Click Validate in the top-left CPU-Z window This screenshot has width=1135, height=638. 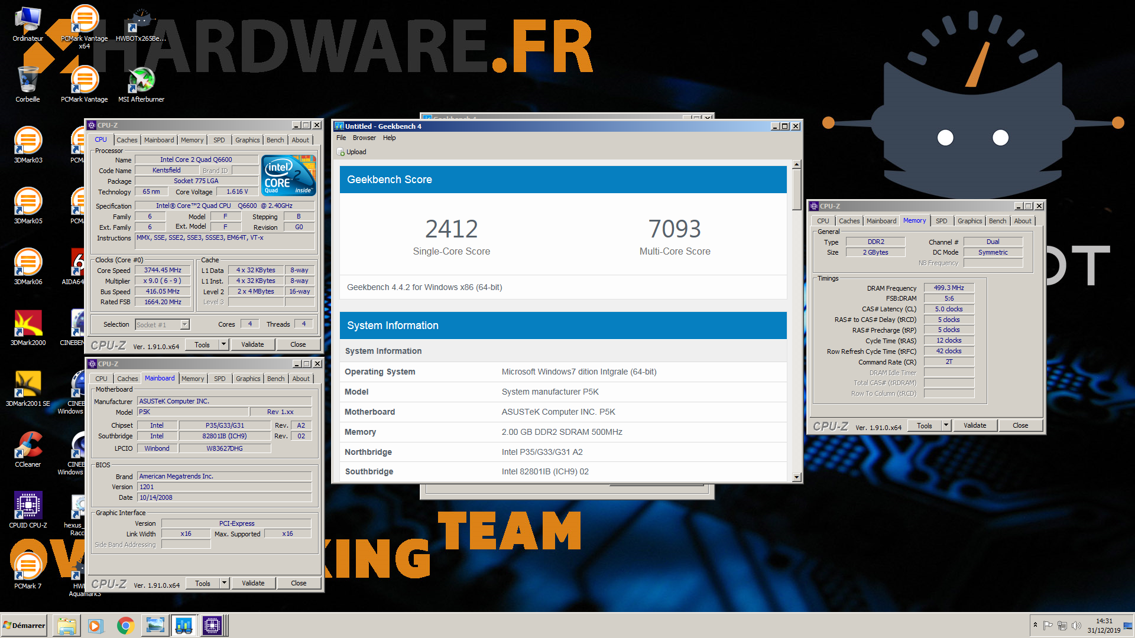252,344
